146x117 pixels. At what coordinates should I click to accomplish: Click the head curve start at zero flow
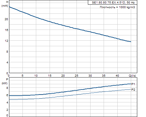click(x=10, y=7)
